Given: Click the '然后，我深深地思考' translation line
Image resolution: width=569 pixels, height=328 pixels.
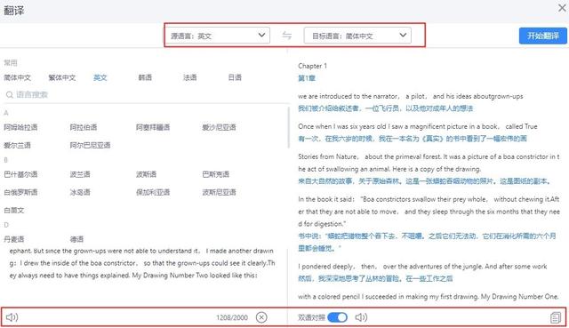Looking at the screenshot, I should tap(375, 278).
